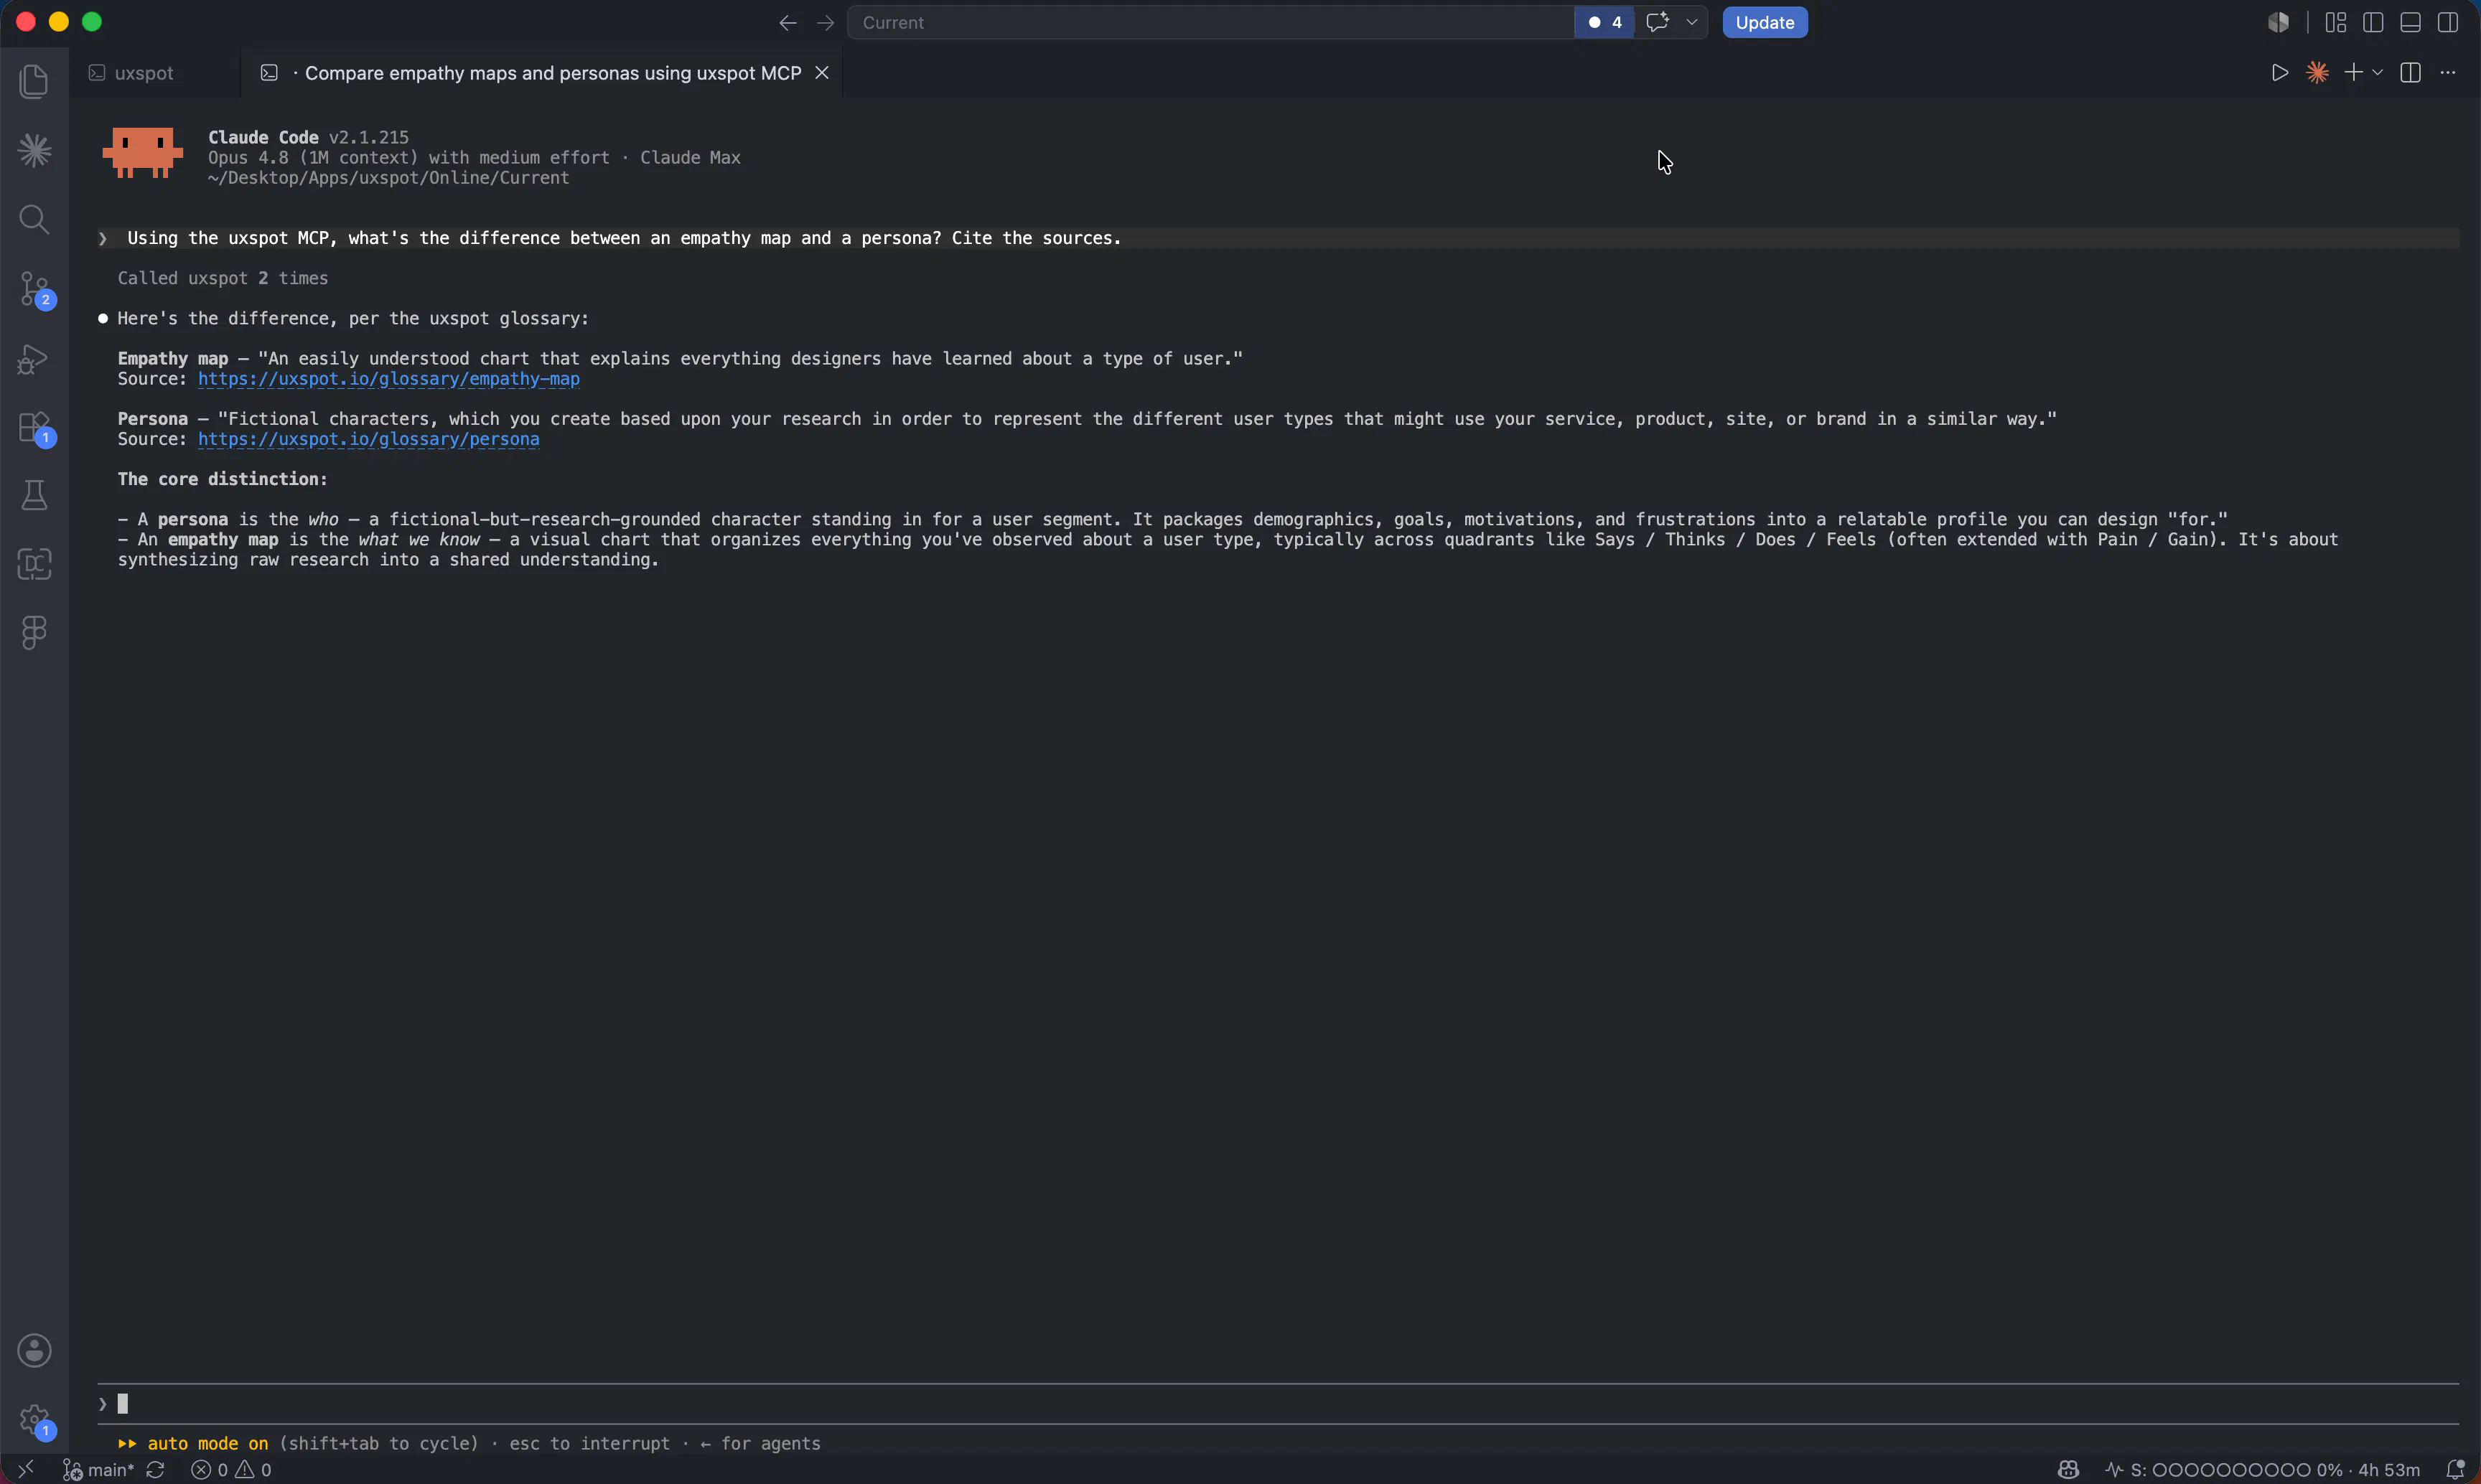Click the 'Claude Code v2.1.215' header
Viewport: 2481px width, 1484px height.
(x=308, y=137)
